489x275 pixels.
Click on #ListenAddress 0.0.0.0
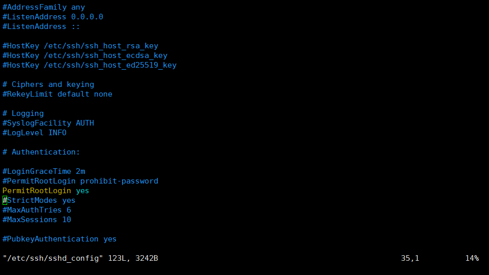[x=53, y=17]
